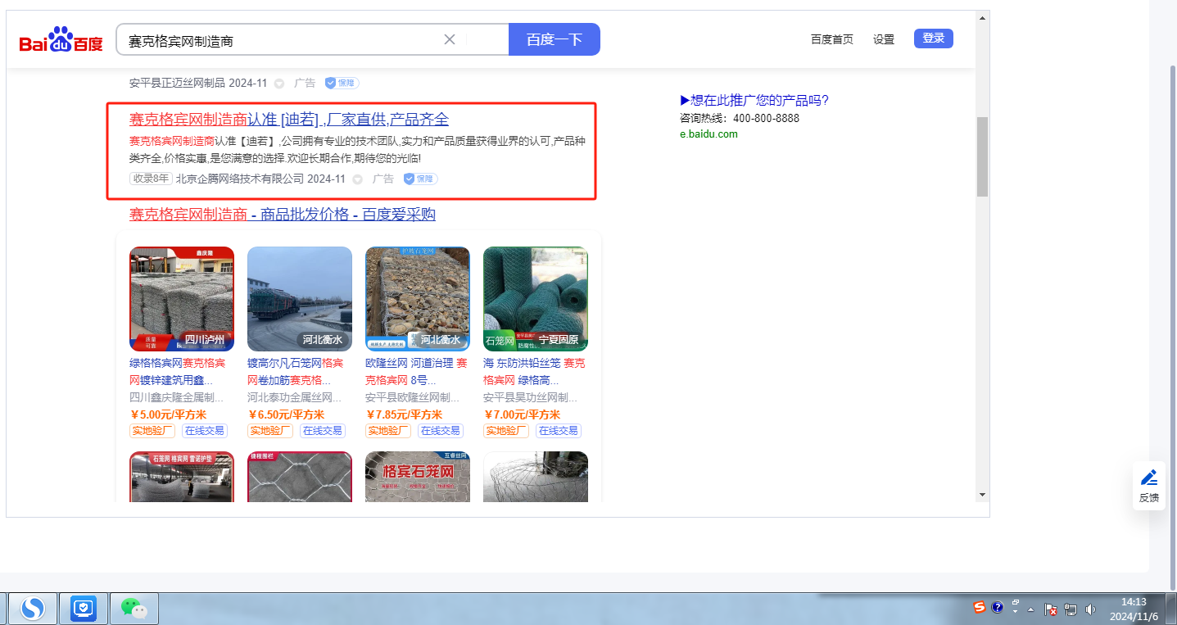Click 在线交易 tag under ¥7.85 product
1177x625 pixels.
(x=440, y=431)
